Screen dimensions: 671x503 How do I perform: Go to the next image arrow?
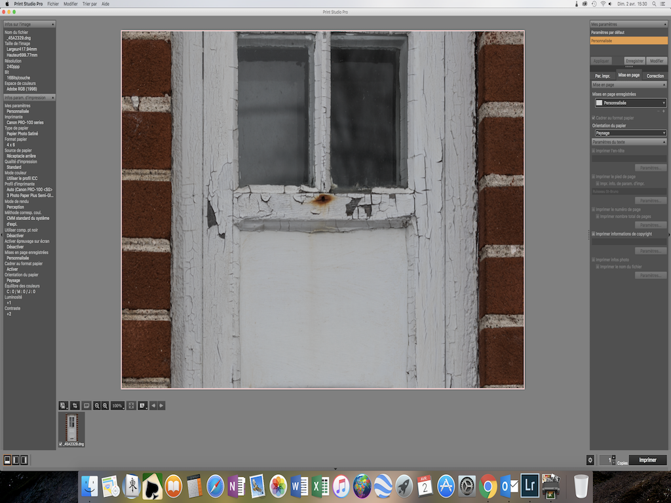(161, 405)
